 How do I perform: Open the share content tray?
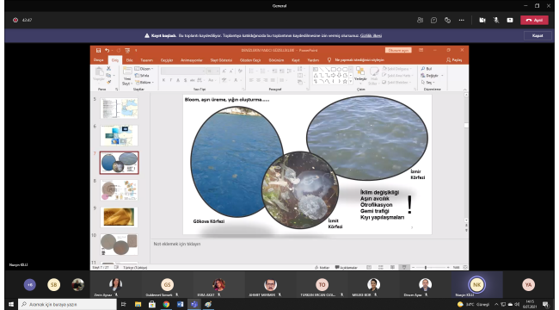point(510,21)
